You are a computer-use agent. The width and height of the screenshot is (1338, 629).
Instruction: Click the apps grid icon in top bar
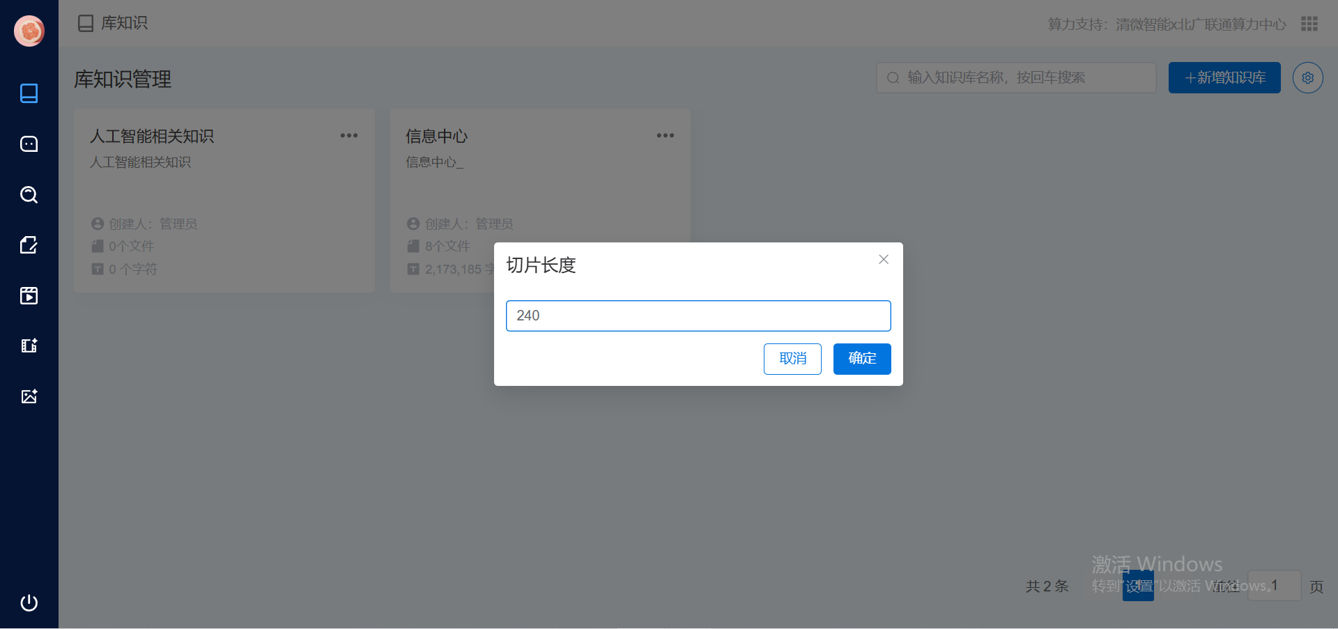[1309, 23]
